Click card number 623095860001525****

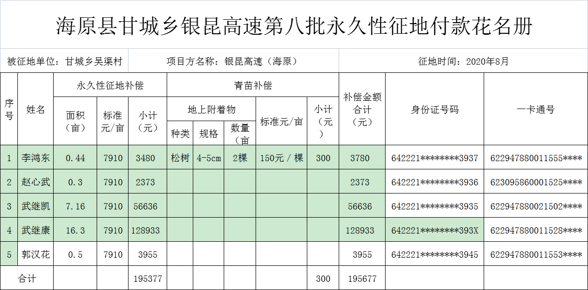click(x=535, y=182)
